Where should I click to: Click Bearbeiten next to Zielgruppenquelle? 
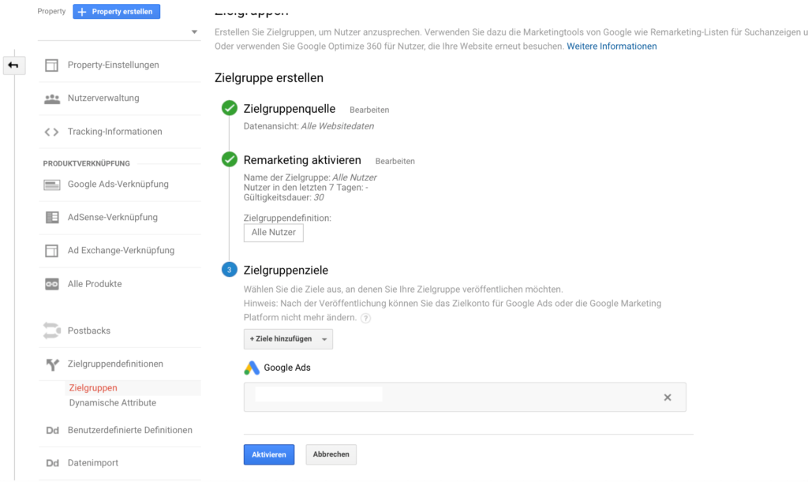(x=369, y=110)
